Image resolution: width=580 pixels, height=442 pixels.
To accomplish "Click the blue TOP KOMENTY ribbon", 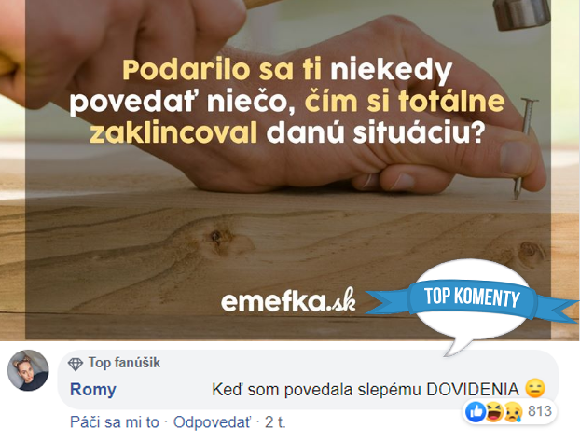I will [x=472, y=297].
